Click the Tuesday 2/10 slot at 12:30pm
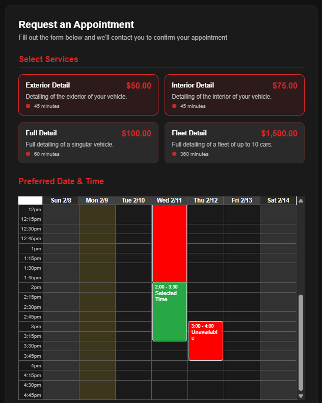Image resolution: width=322 pixels, height=403 pixels. coord(133,229)
